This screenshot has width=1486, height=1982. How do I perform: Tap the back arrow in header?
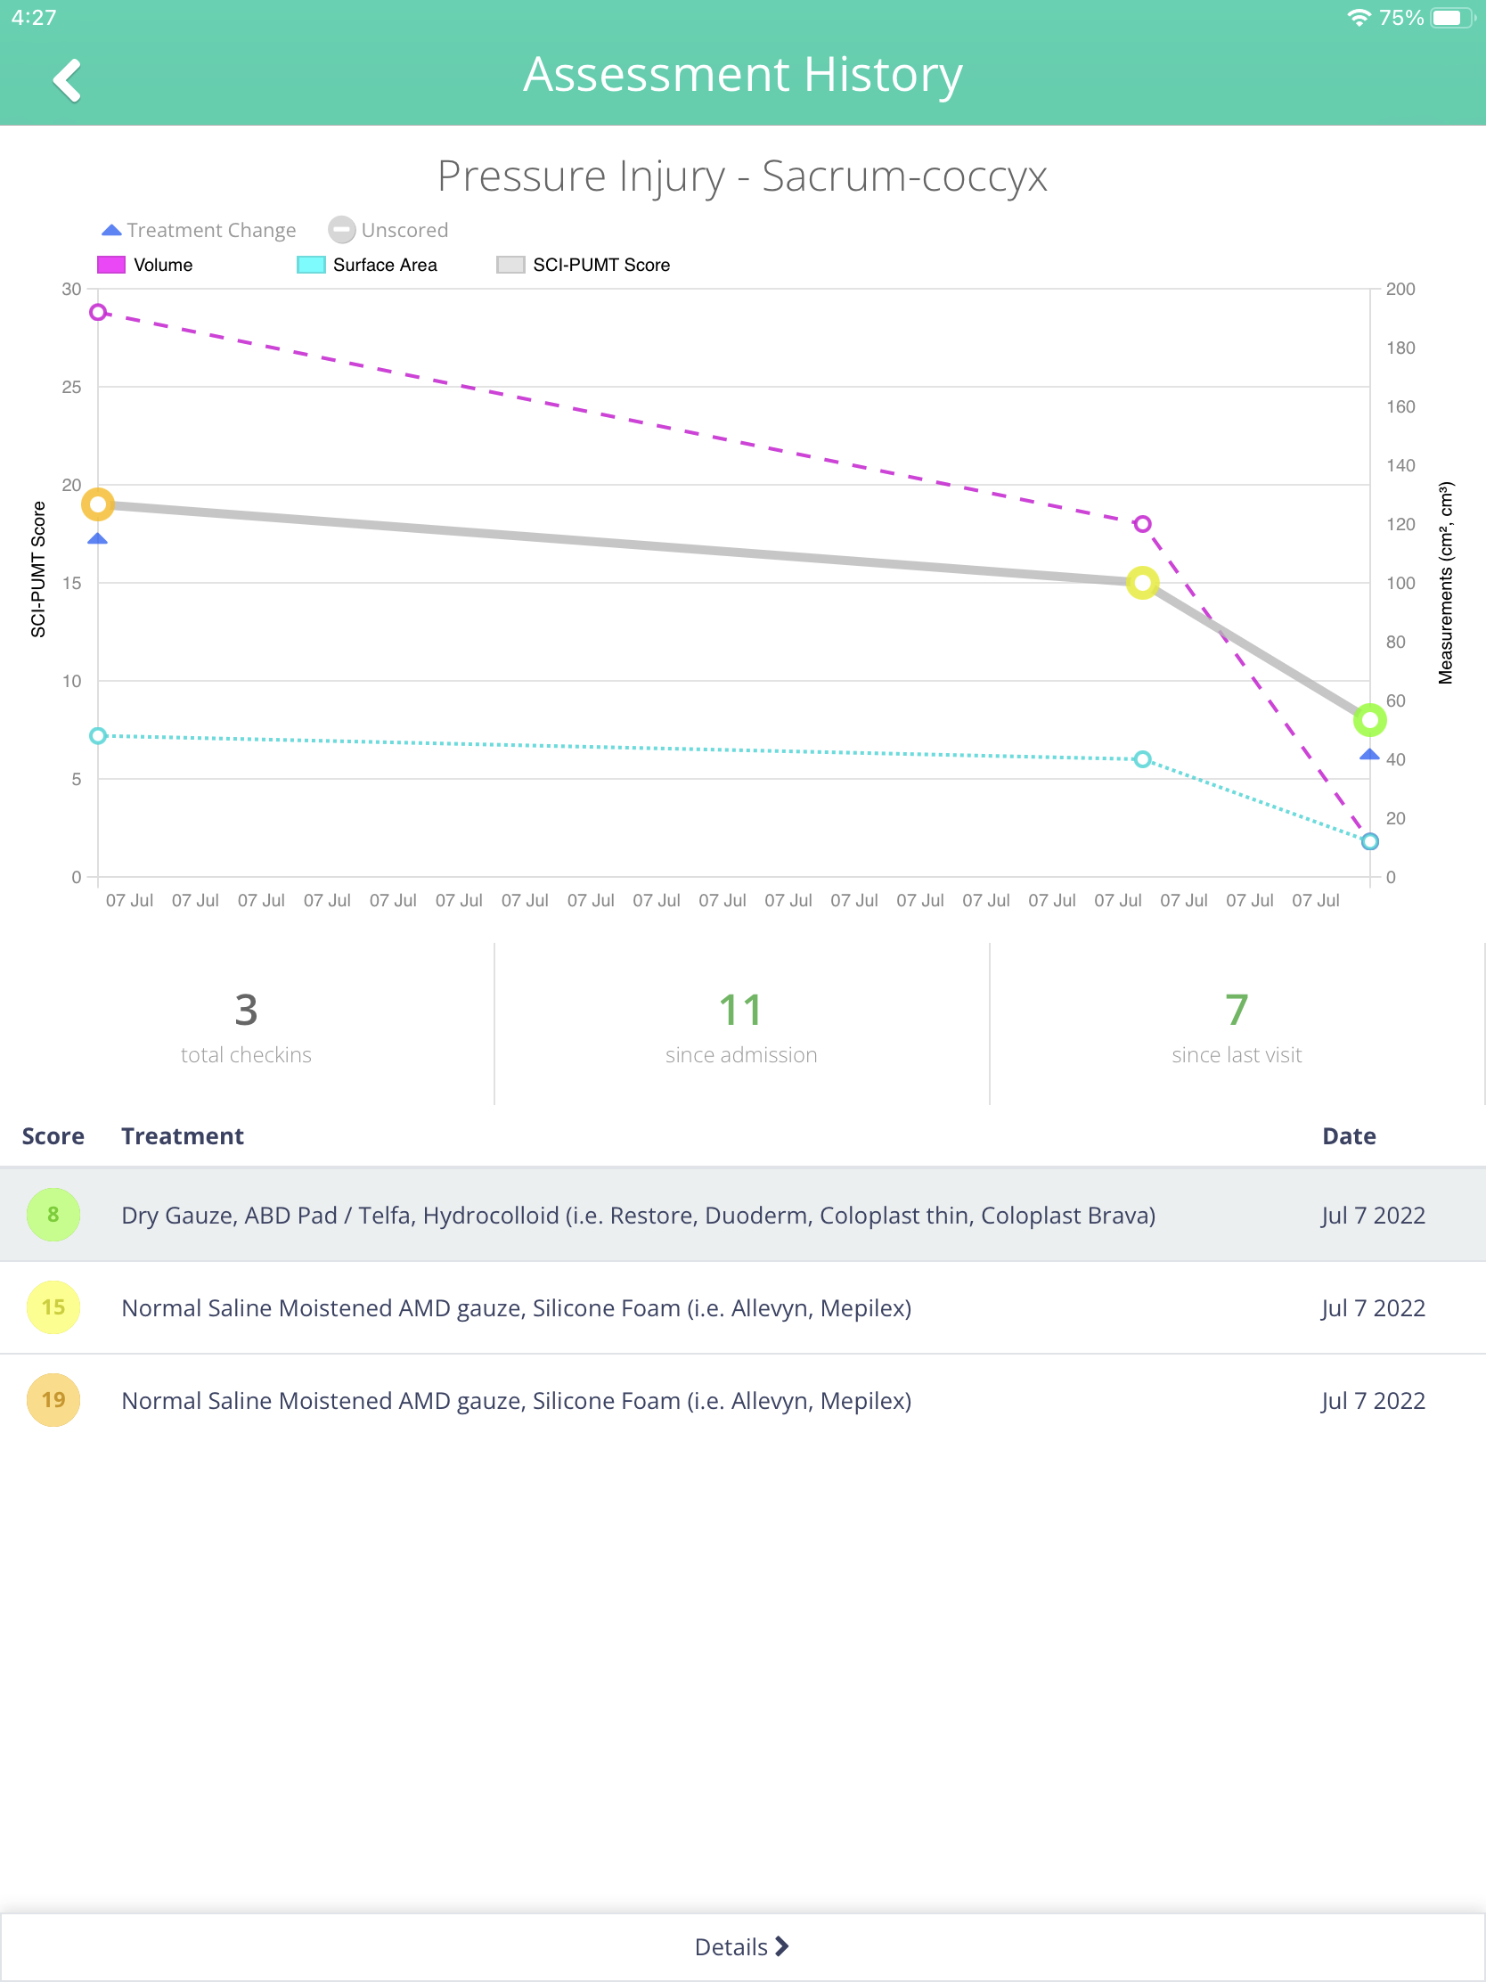click(x=67, y=80)
